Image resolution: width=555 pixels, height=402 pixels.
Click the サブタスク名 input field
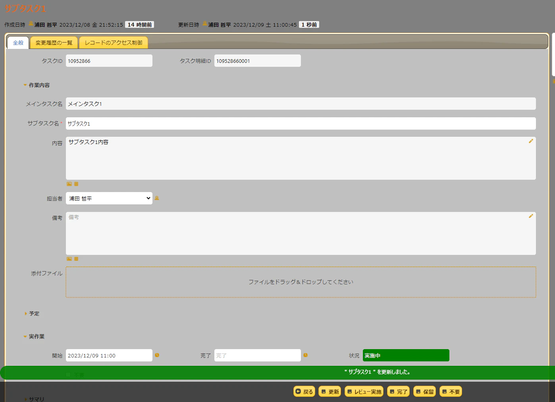(301, 123)
